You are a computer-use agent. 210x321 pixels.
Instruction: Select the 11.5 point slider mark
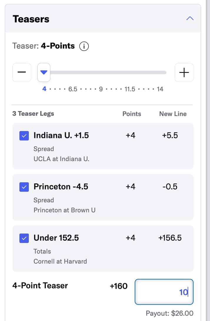tap(130, 89)
